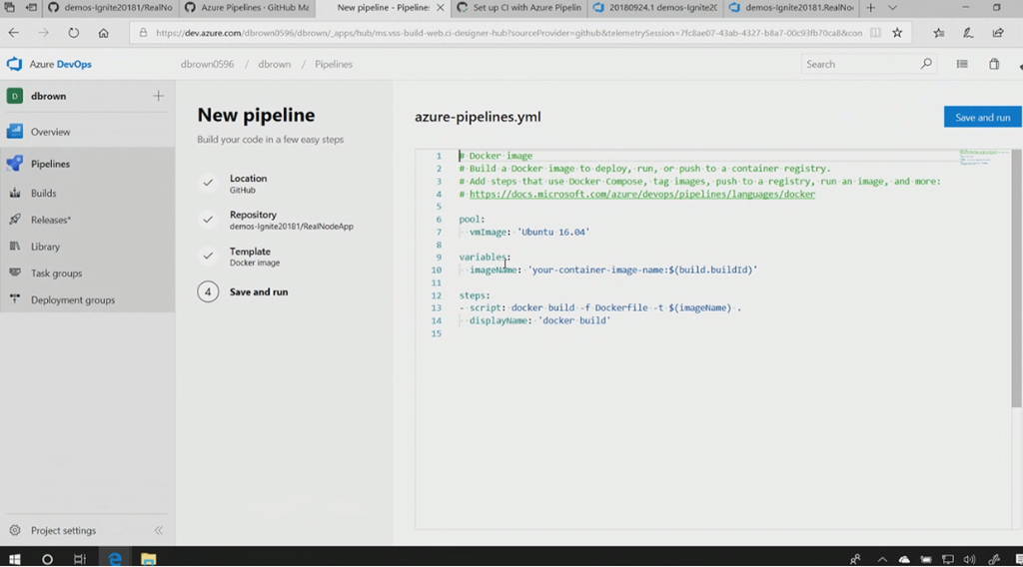Click the Task groups icon
Image resolution: width=1023 pixels, height=567 pixels.
[x=15, y=273]
